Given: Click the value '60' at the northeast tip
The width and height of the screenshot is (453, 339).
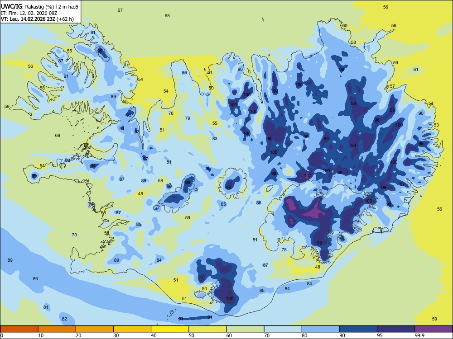Looking at the screenshot, I should (345, 25).
